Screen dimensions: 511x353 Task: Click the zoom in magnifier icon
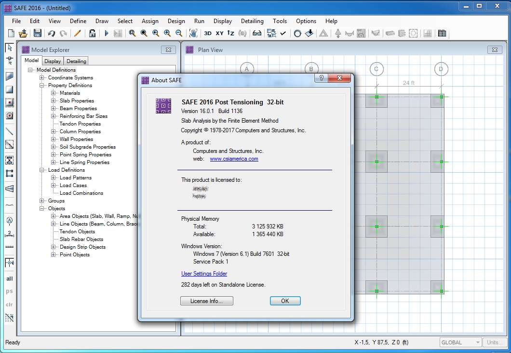click(167, 33)
